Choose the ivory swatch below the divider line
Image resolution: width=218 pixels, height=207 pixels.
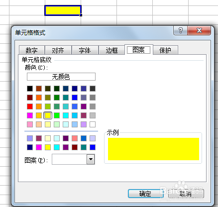(x=48, y=138)
